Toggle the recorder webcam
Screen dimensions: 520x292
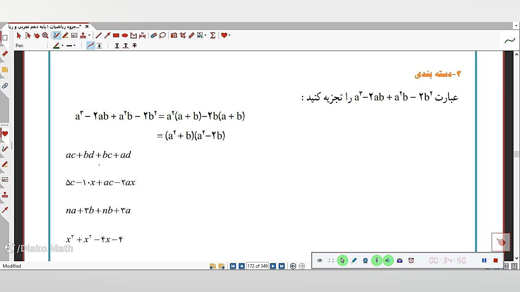(365, 260)
